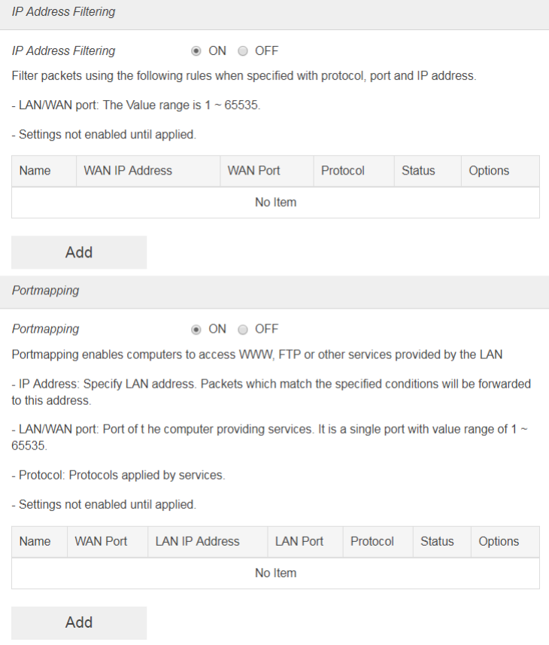This screenshot has width=549, height=645.
Task: Click the No Item row in Portmapping table
Action: tap(275, 573)
